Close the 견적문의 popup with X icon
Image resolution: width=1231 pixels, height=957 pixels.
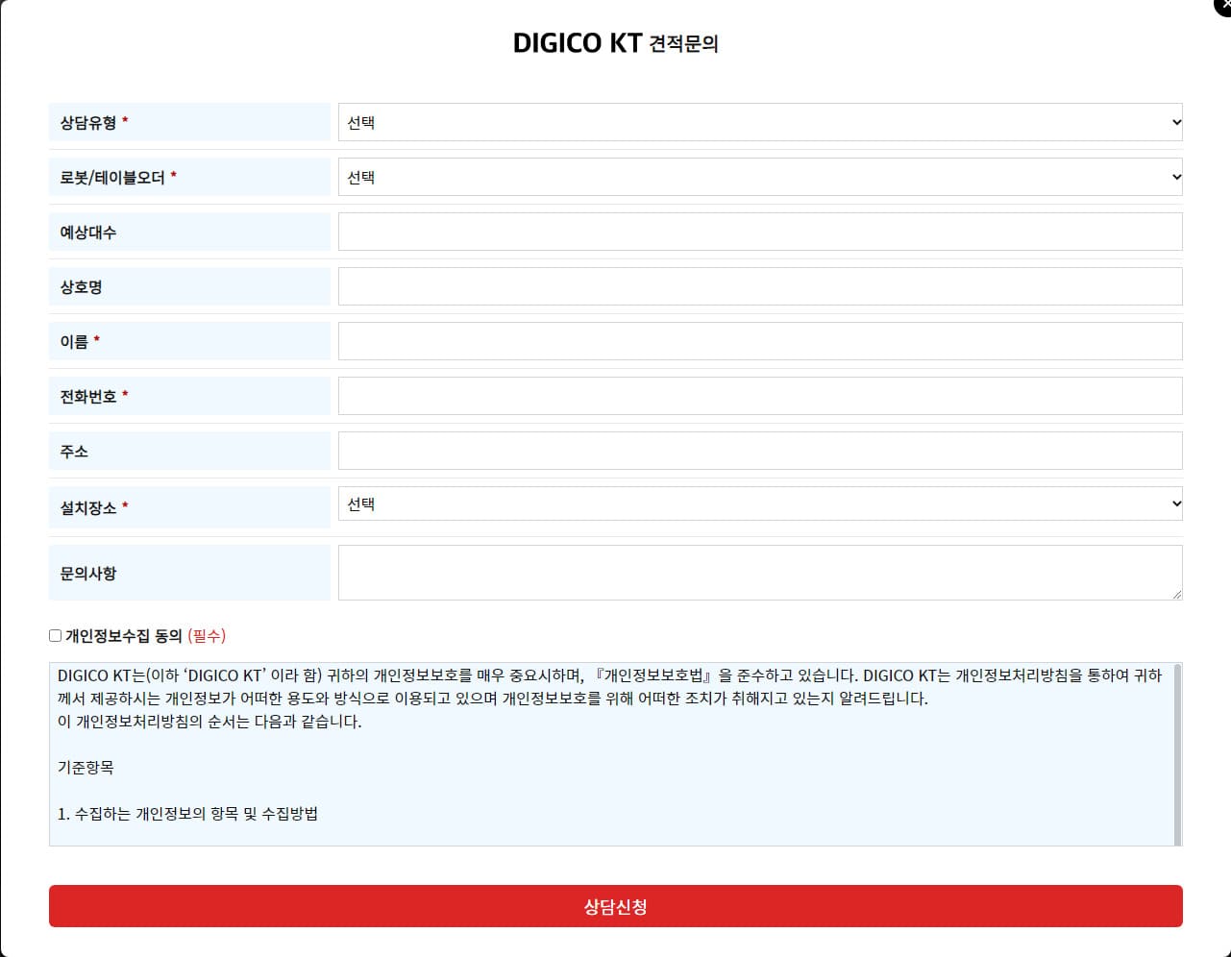point(1223,6)
